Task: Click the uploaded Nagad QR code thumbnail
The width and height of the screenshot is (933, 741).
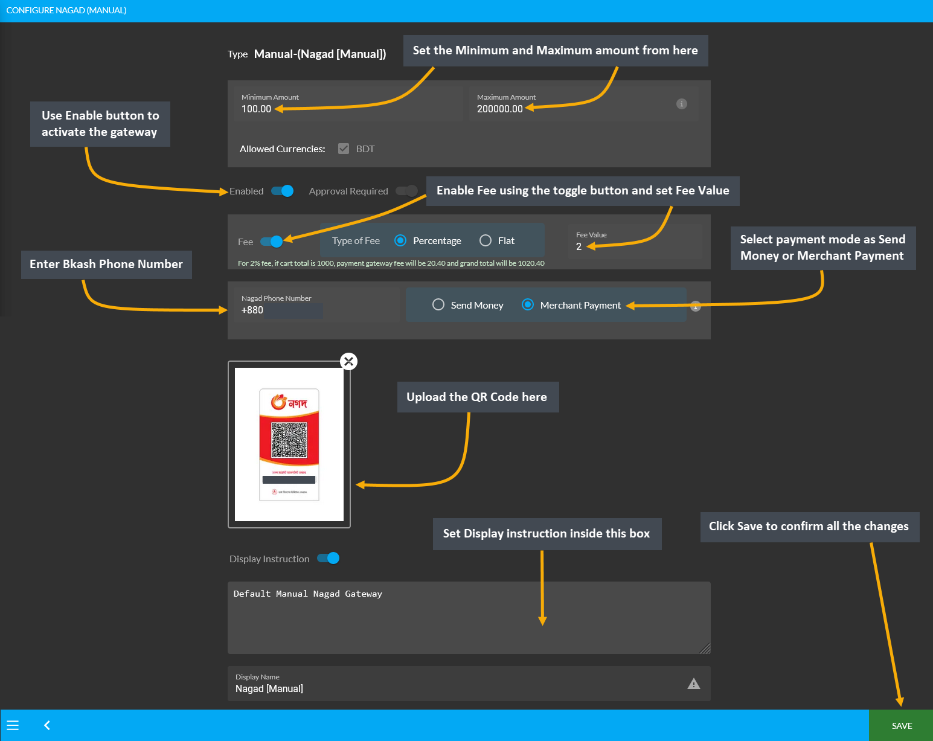Action: (x=289, y=444)
